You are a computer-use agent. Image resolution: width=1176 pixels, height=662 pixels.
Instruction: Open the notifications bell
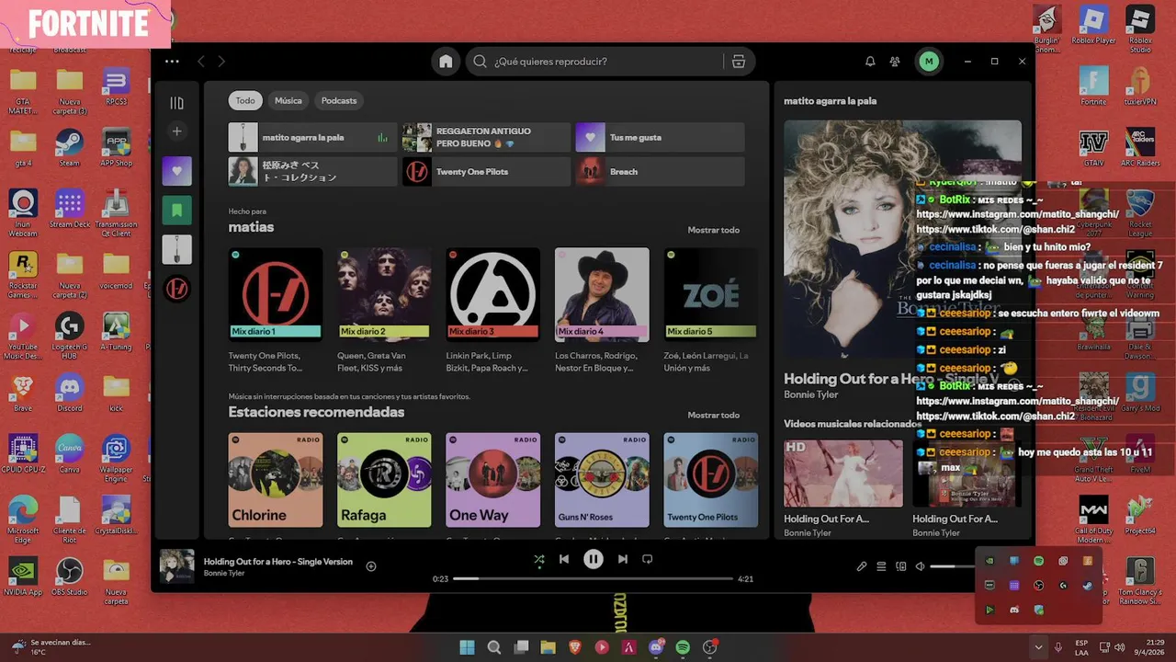pyautogui.click(x=870, y=62)
